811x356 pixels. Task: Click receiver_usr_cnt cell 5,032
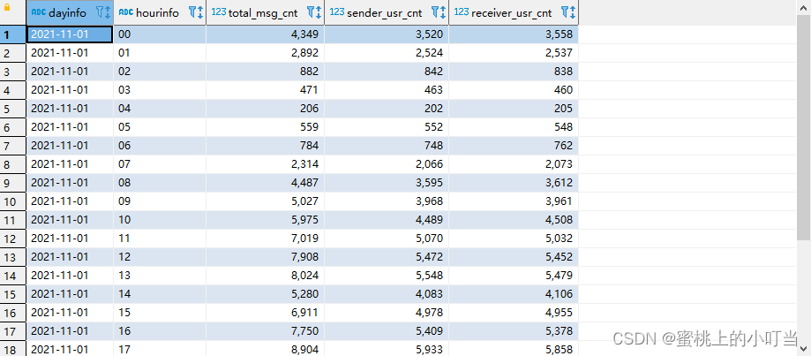[x=514, y=239]
